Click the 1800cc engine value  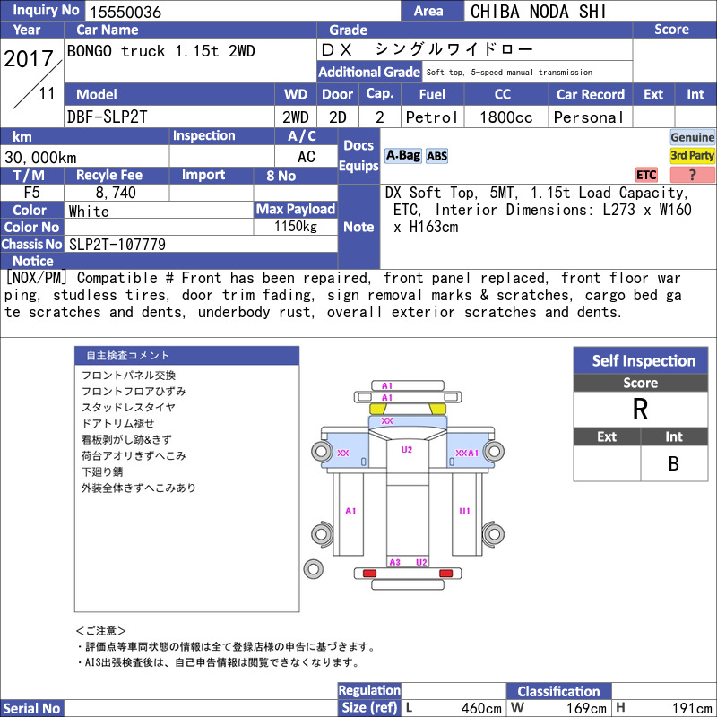point(505,117)
